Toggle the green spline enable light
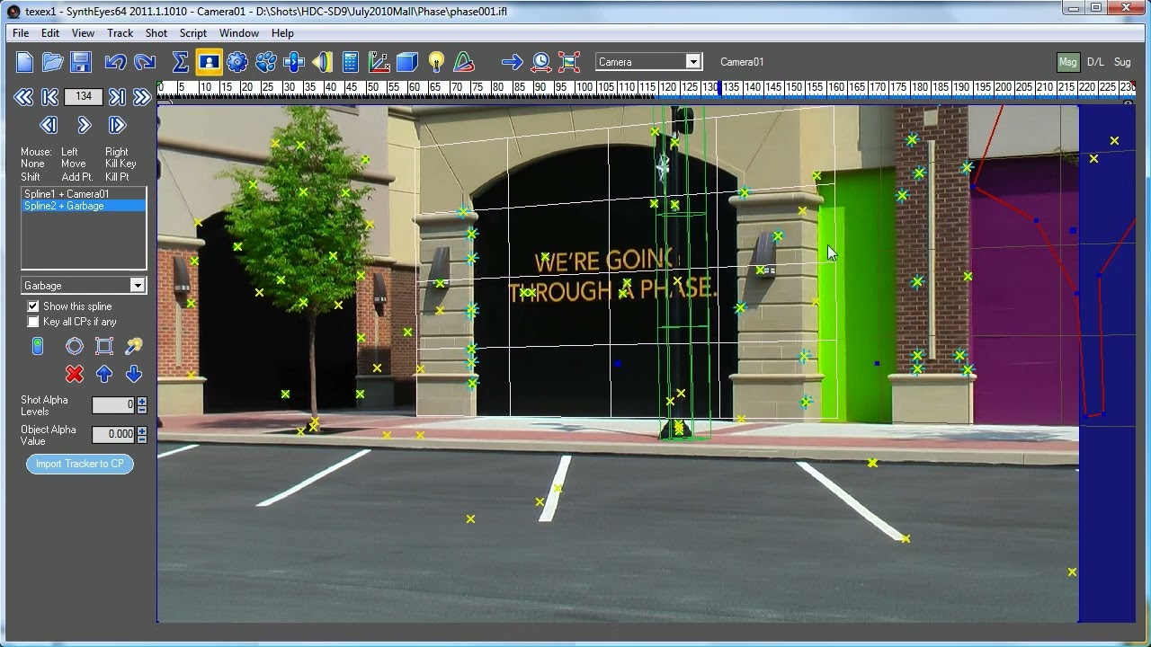 38,347
